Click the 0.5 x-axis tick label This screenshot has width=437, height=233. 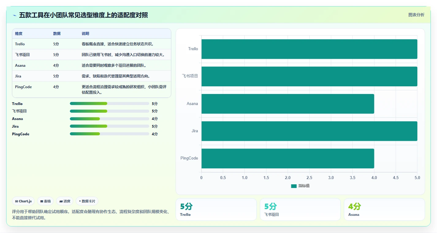(223, 178)
